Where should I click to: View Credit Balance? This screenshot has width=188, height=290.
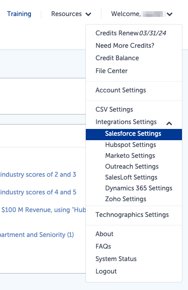117,58
